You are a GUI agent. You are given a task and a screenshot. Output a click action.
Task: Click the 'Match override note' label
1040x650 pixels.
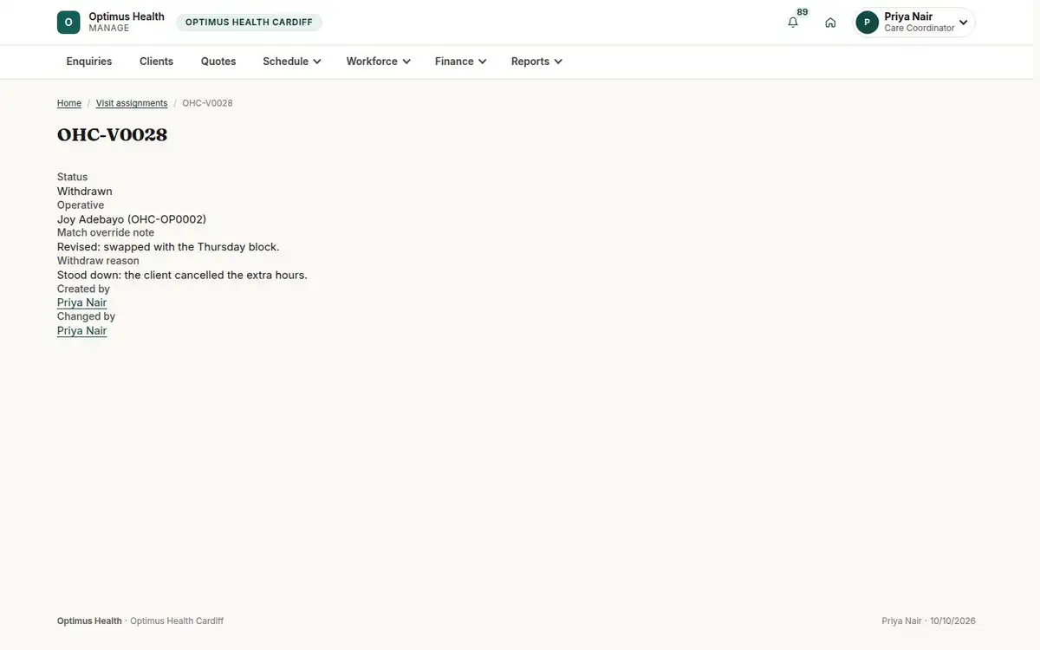(106, 232)
